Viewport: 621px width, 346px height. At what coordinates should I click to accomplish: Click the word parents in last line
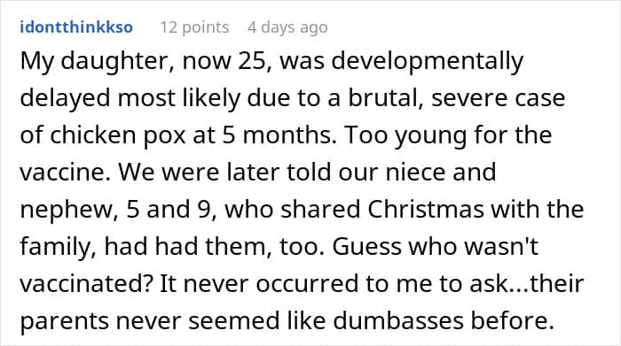point(64,321)
